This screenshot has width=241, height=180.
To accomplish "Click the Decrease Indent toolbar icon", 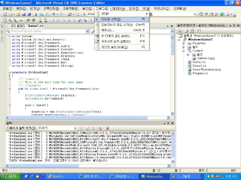I will tap(28, 20).
